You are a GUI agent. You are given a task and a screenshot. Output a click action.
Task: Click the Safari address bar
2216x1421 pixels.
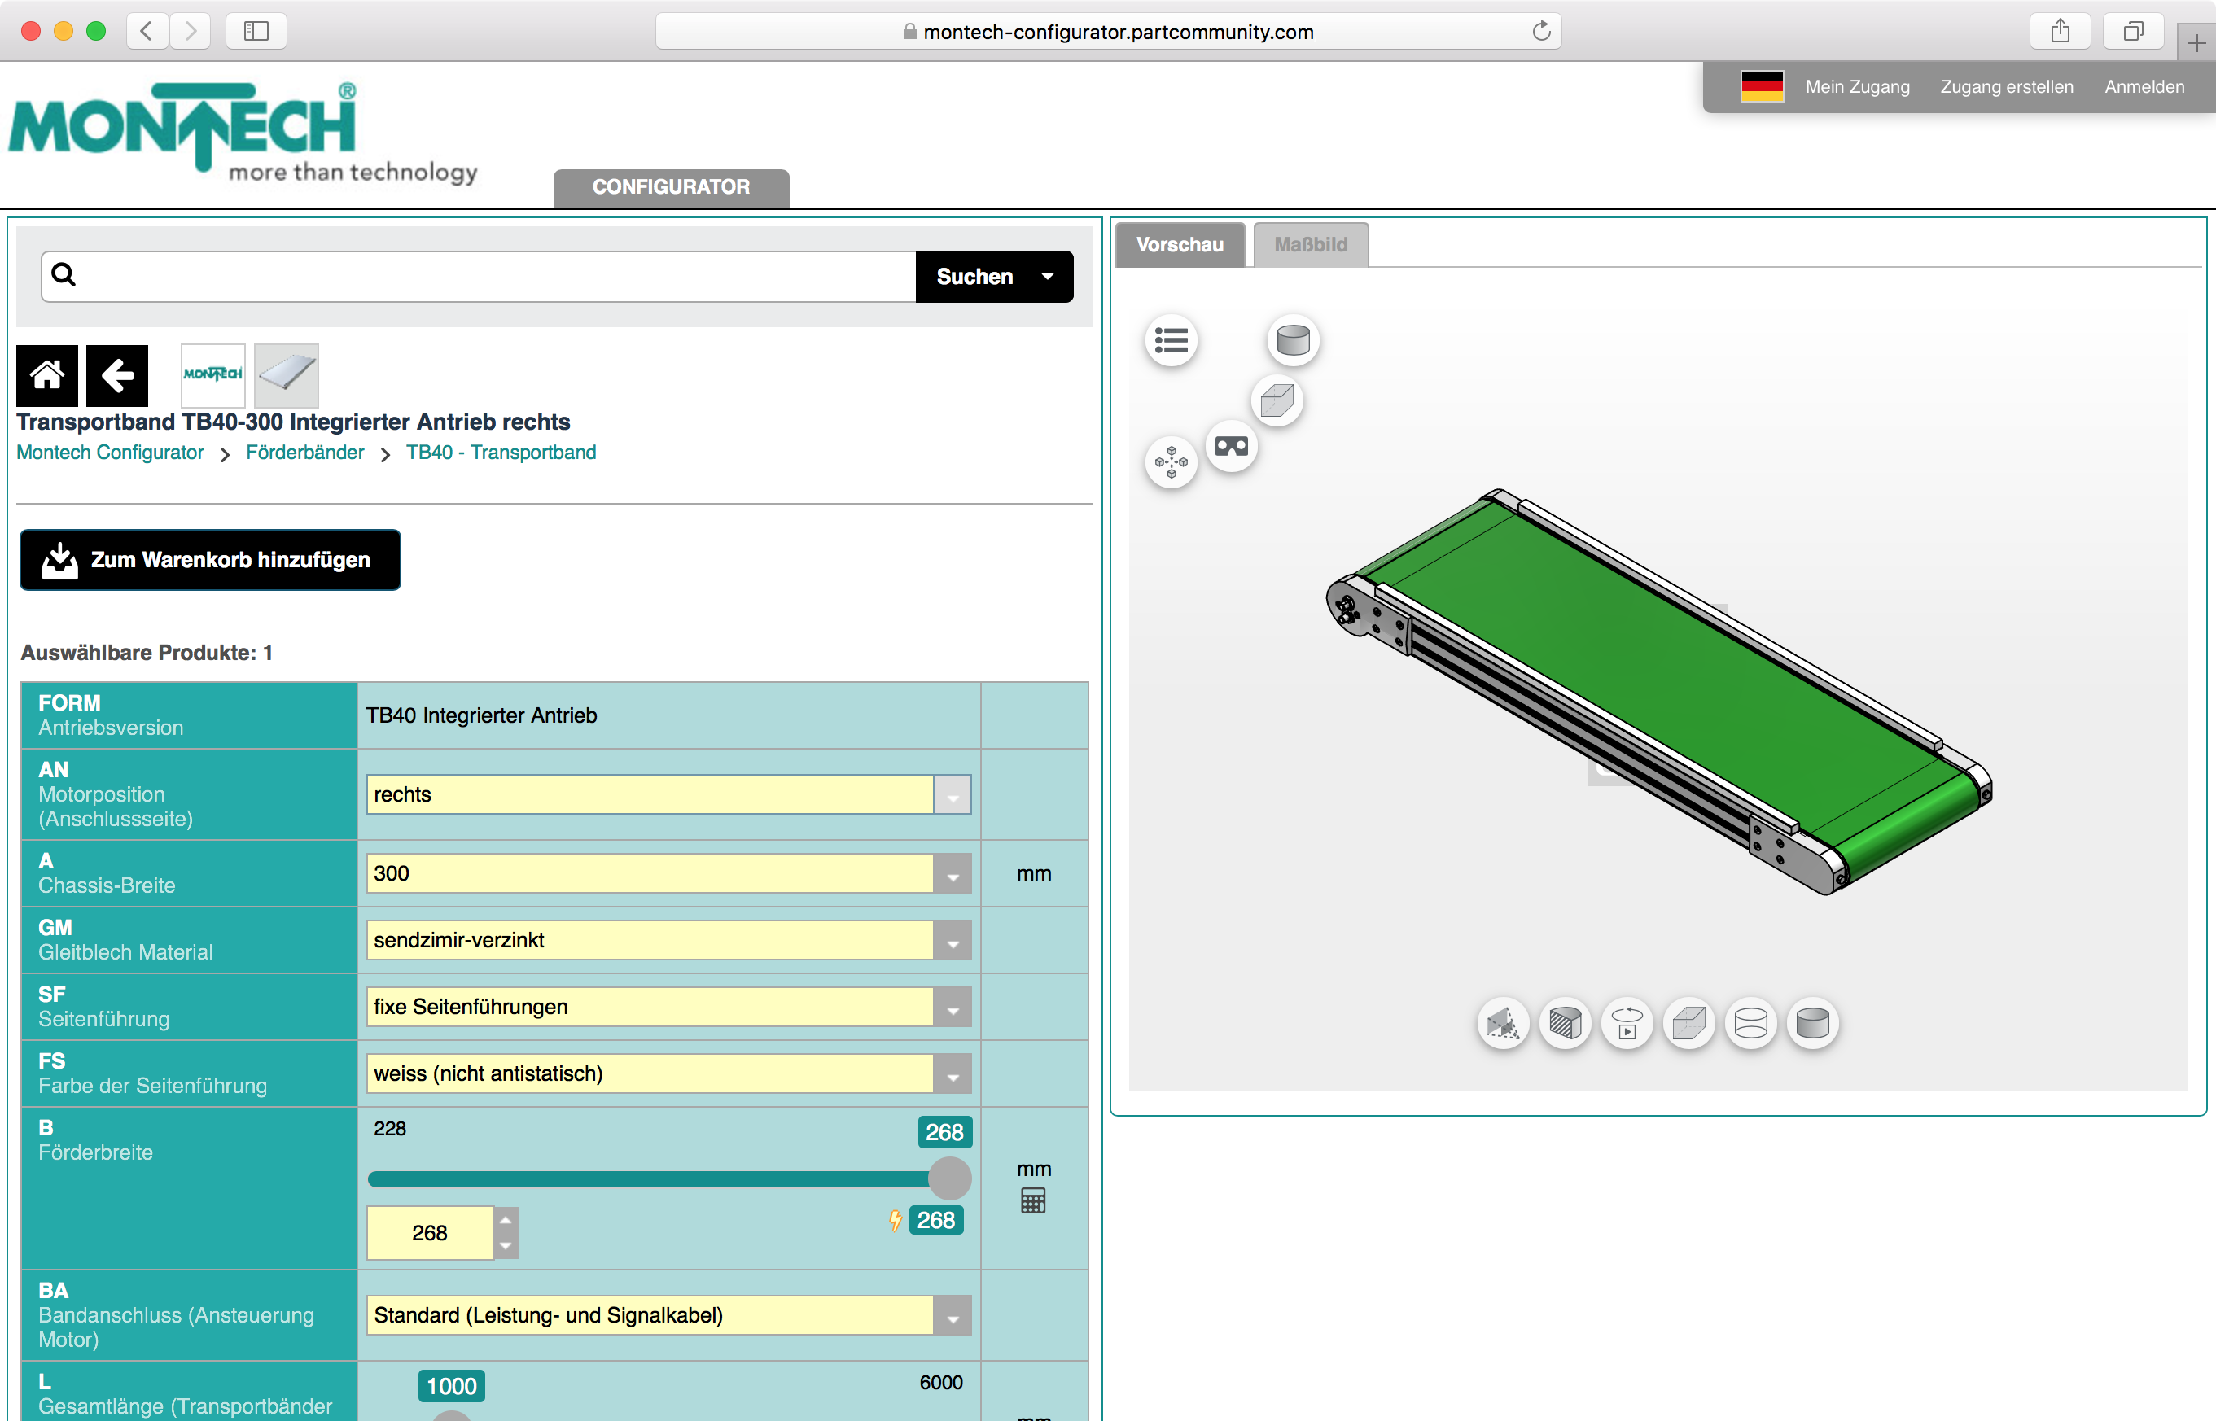click(1107, 32)
